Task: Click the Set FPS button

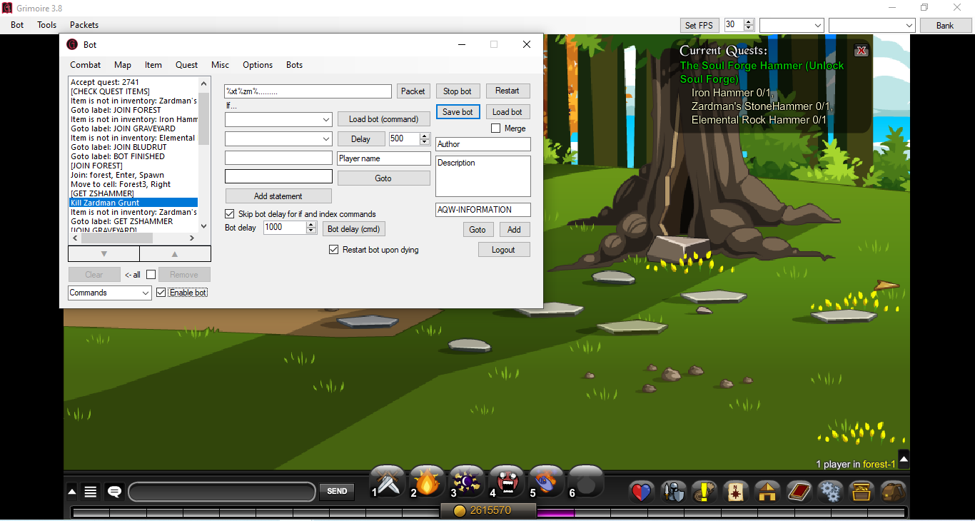Action: pyautogui.click(x=699, y=25)
